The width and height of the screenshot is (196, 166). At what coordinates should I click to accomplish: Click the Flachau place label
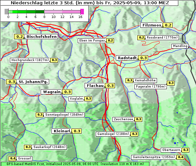(95, 86)
